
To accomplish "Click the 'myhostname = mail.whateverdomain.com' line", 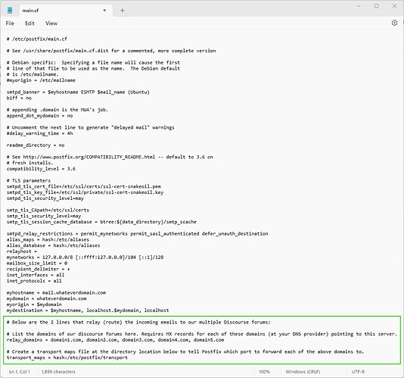I will 56,293.
